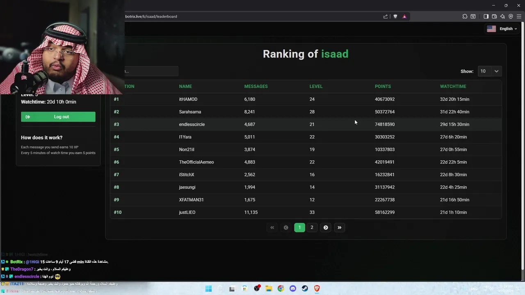Click the Ranking of isaad heading
This screenshot has width=525, height=295.
pos(306,54)
